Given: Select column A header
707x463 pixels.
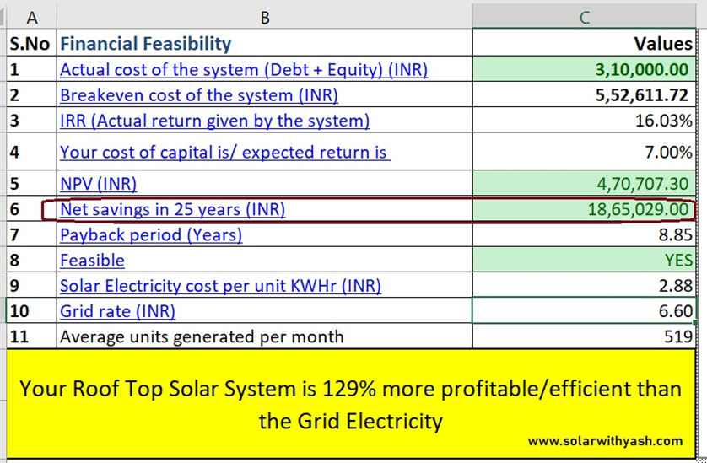Looking at the screenshot, I should (31, 16).
